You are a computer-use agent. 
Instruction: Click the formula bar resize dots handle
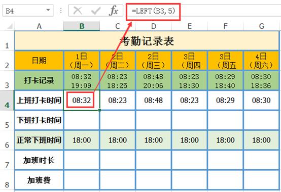coord(61,11)
